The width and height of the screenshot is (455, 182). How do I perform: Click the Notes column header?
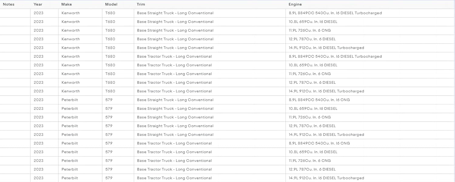tap(8, 5)
